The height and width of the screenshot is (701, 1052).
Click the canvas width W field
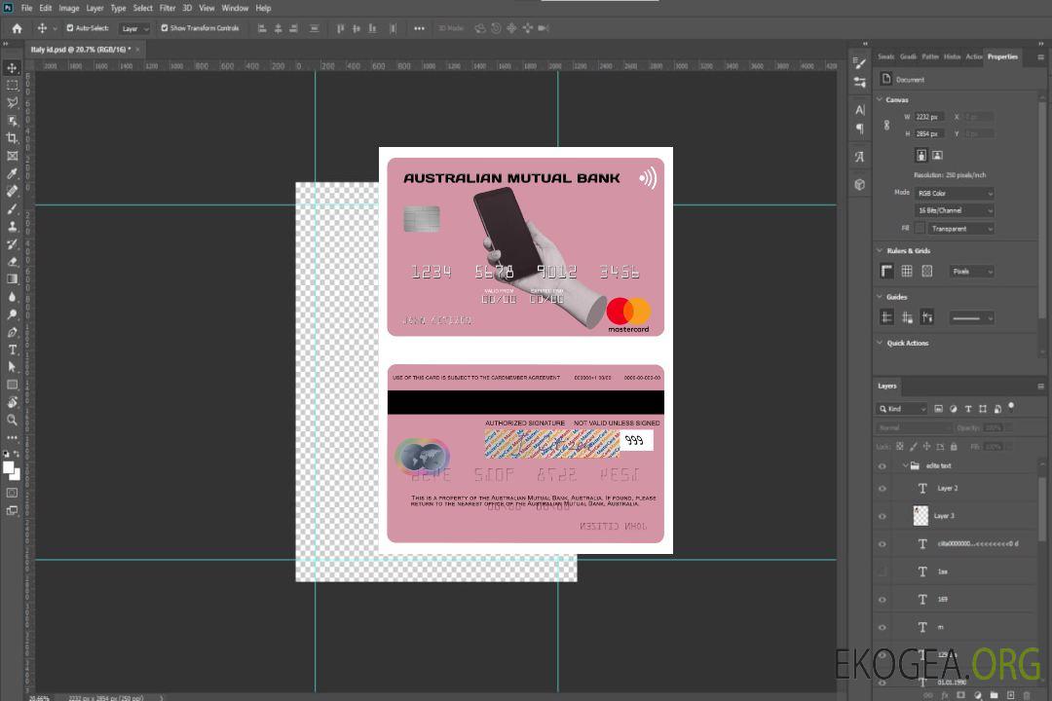930,117
